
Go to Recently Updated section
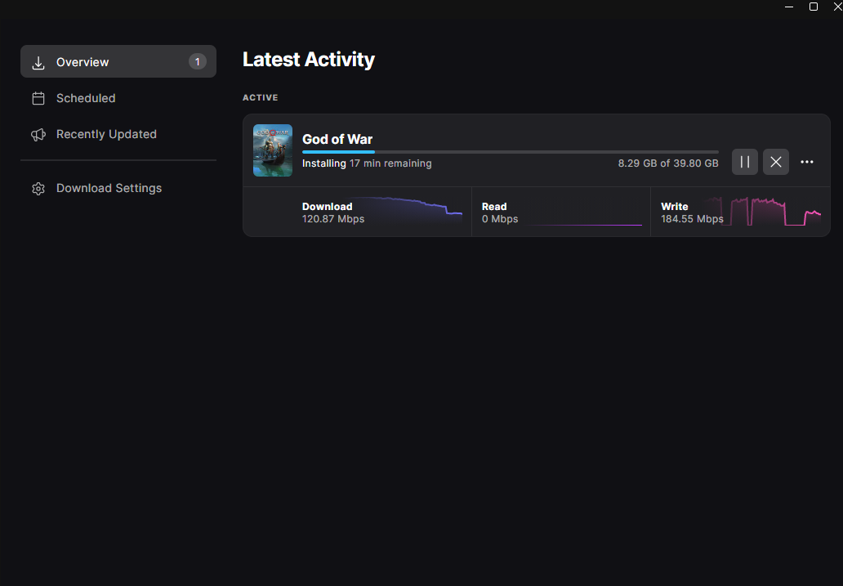[x=118, y=134]
